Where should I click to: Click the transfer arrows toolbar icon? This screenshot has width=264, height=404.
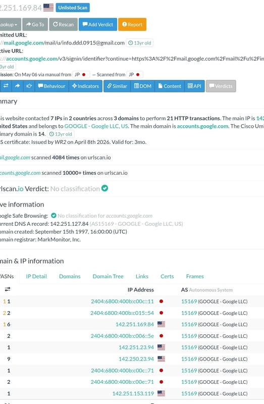(x=6, y=86)
